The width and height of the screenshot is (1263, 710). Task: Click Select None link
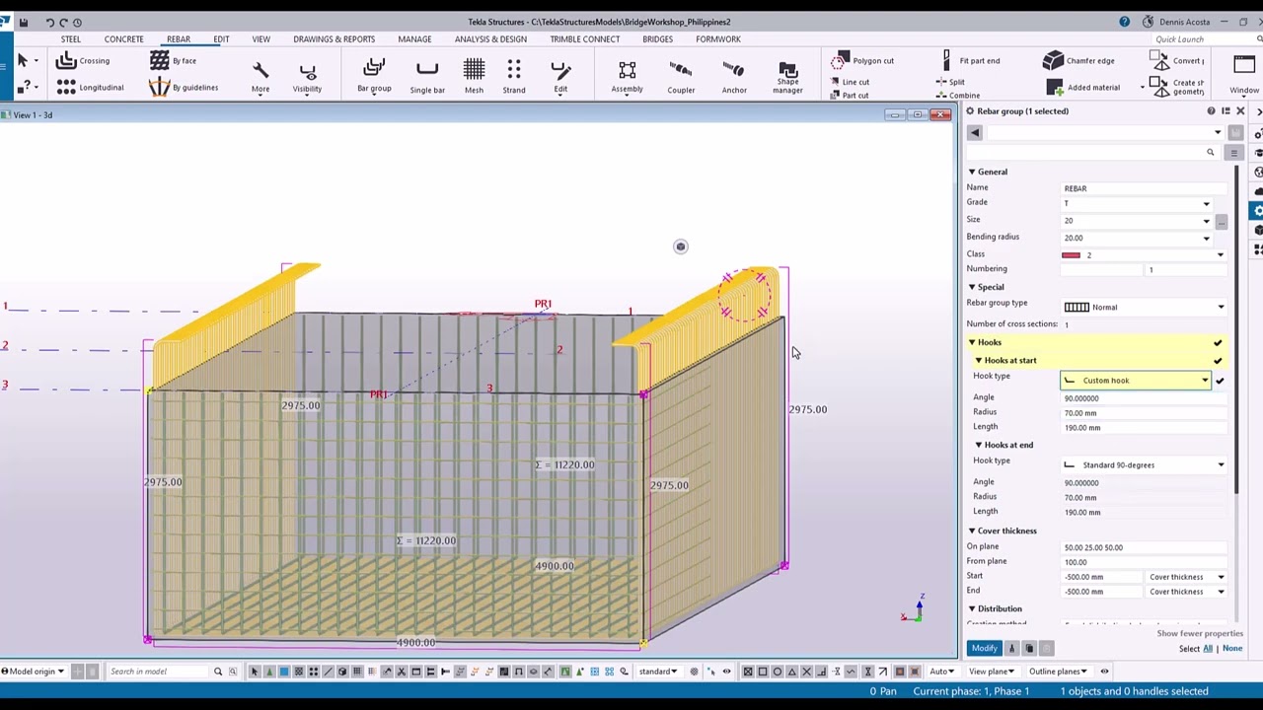point(1232,649)
